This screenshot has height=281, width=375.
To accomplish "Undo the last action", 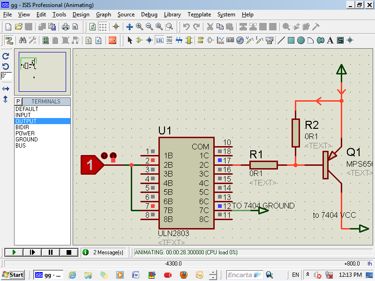I will [186, 27].
